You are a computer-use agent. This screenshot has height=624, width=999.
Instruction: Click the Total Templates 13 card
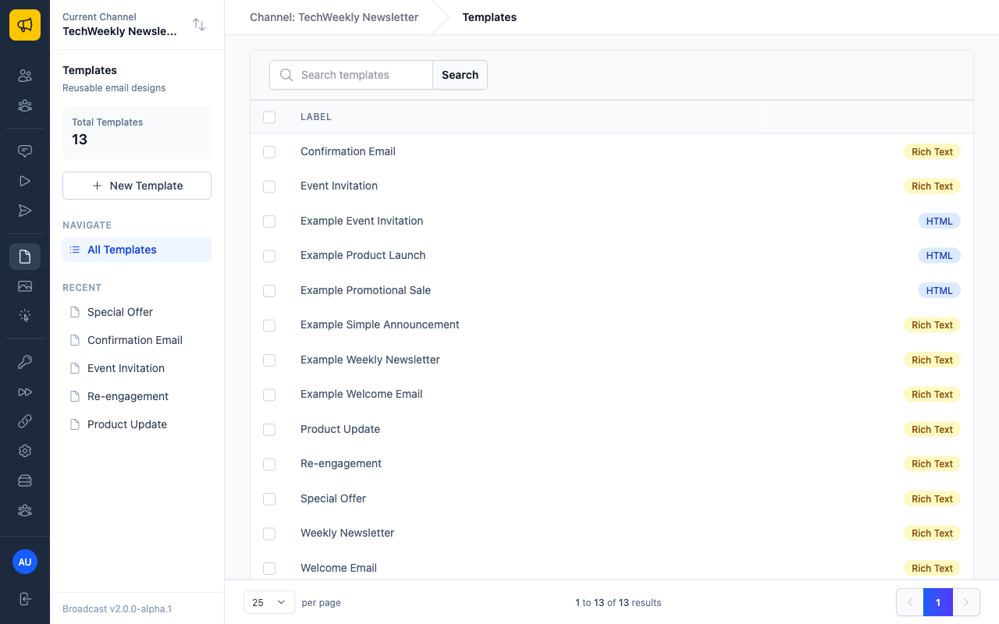137,133
